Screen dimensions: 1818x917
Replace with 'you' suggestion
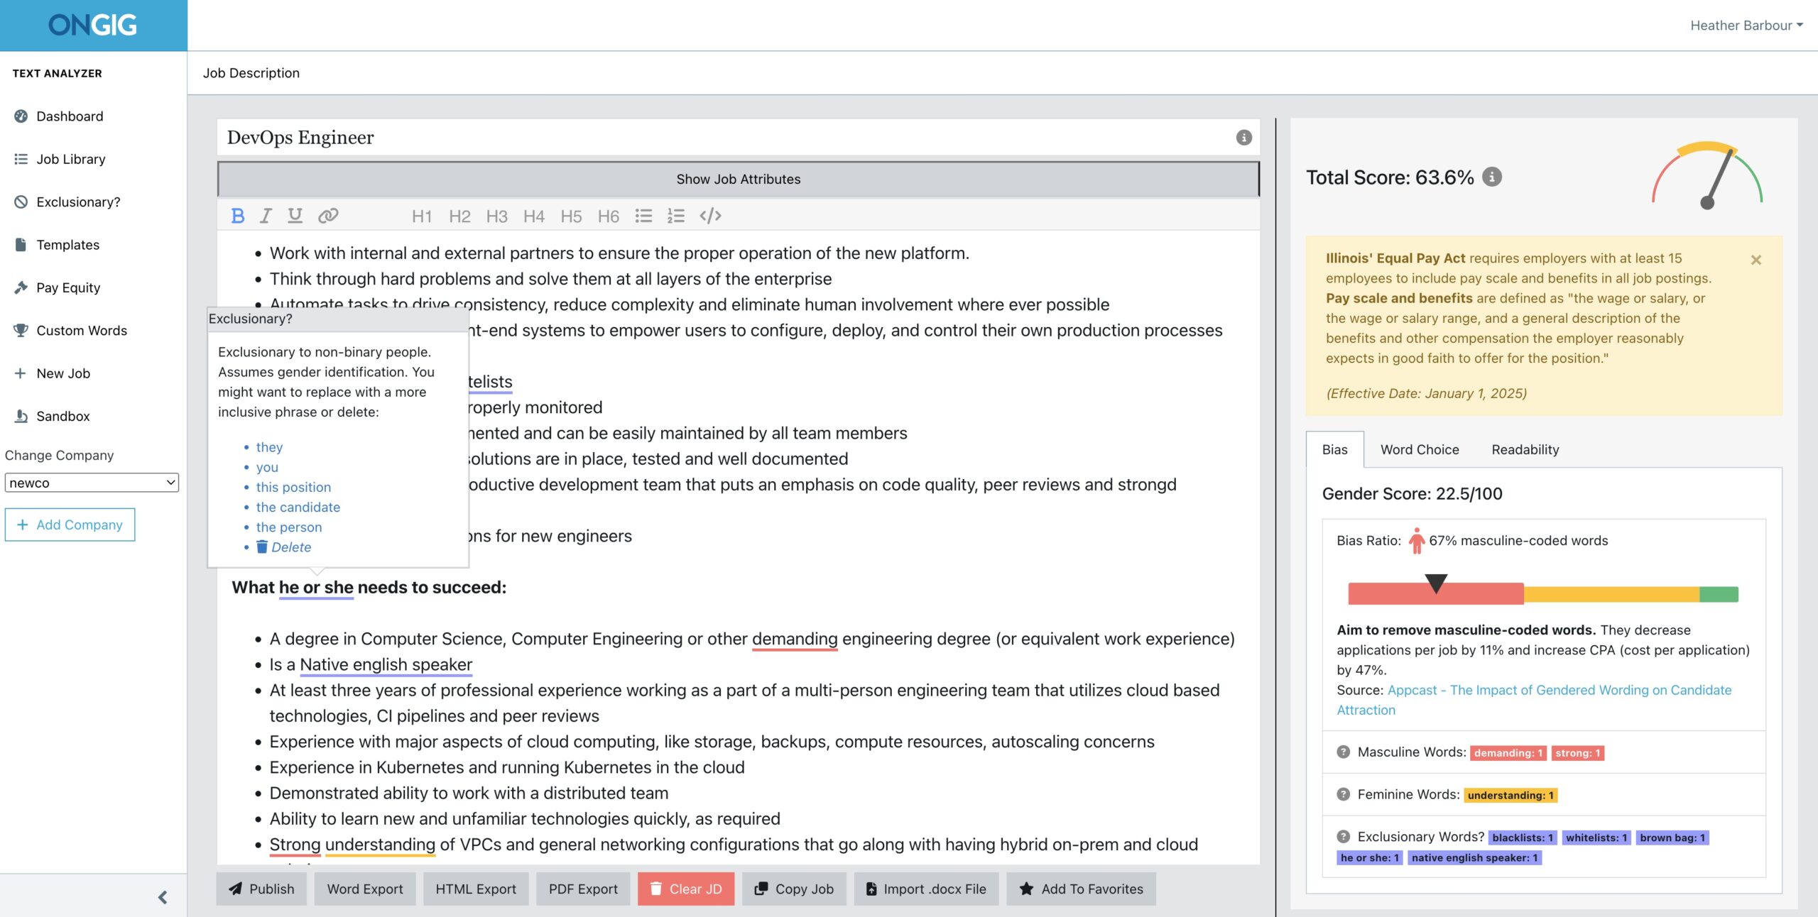(x=267, y=467)
